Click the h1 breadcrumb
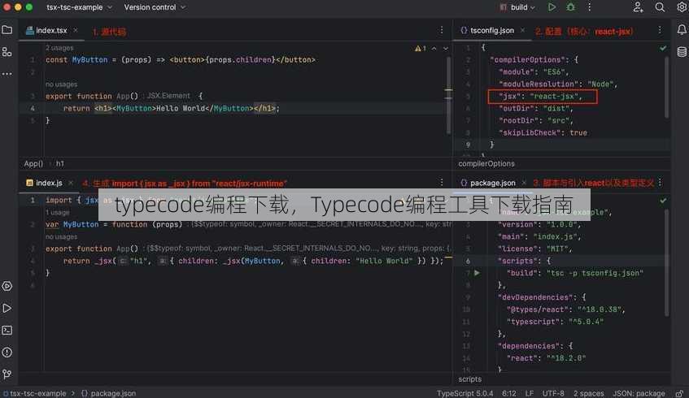 tap(59, 164)
